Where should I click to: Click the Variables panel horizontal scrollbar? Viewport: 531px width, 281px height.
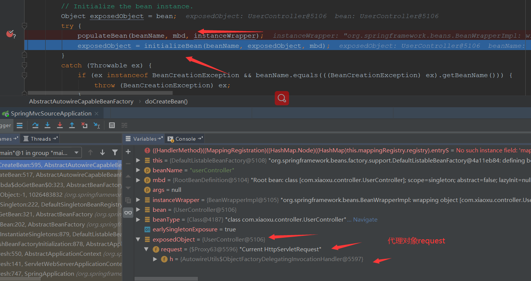pos(166,279)
